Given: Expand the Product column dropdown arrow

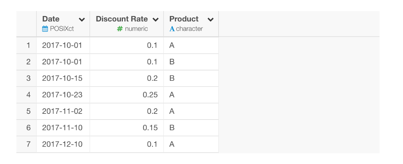Looking at the screenshot, I should coord(210,20).
